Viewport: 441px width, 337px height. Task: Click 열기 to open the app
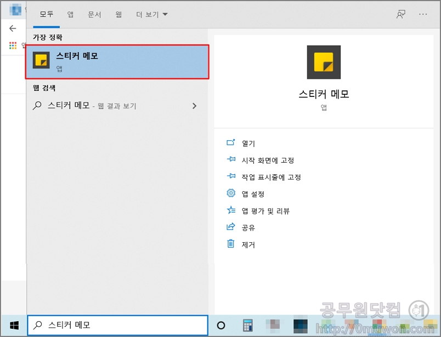(248, 144)
